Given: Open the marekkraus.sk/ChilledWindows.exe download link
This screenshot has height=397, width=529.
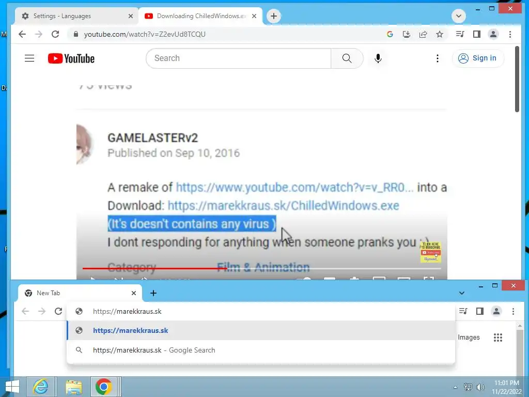Looking at the screenshot, I should 284,206.
